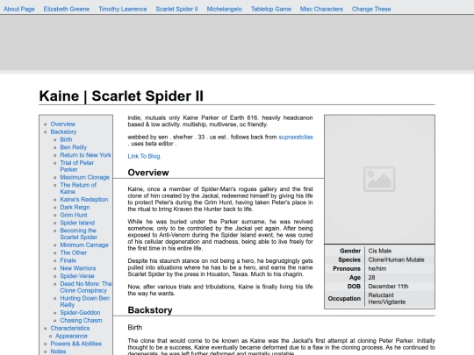Go to Characteristics section
Viewport: 474px width, 355px height.
click(70, 328)
